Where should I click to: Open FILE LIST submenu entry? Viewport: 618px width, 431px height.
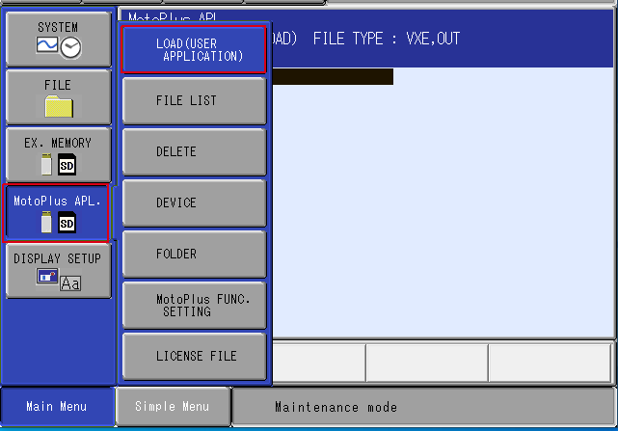pyautogui.click(x=195, y=100)
